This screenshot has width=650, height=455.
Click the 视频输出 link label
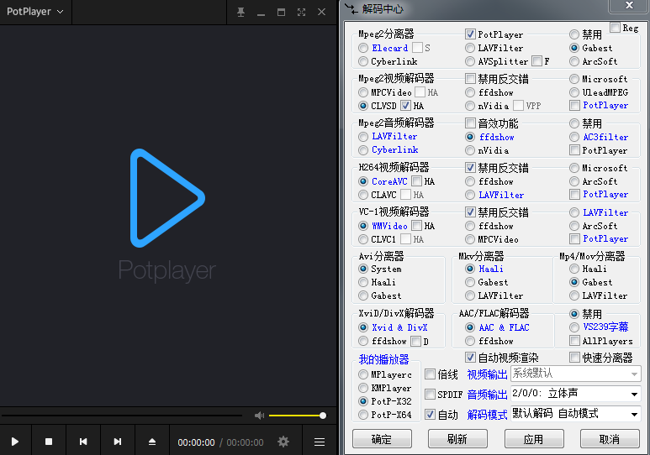(x=487, y=374)
